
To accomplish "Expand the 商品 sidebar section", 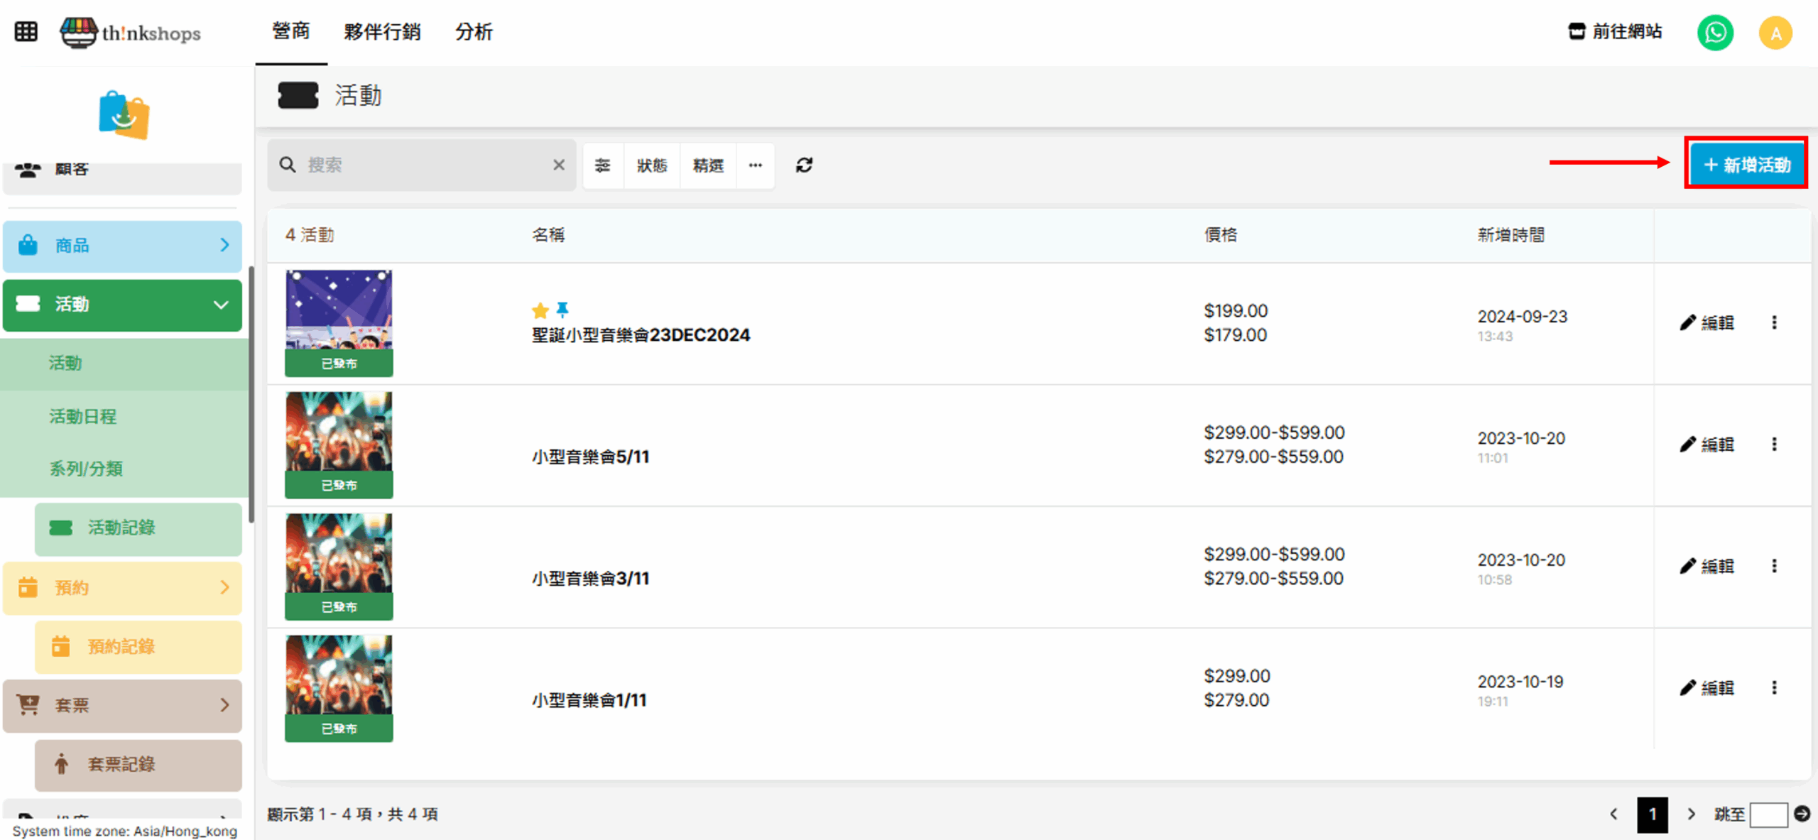I will (x=122, y=246).
